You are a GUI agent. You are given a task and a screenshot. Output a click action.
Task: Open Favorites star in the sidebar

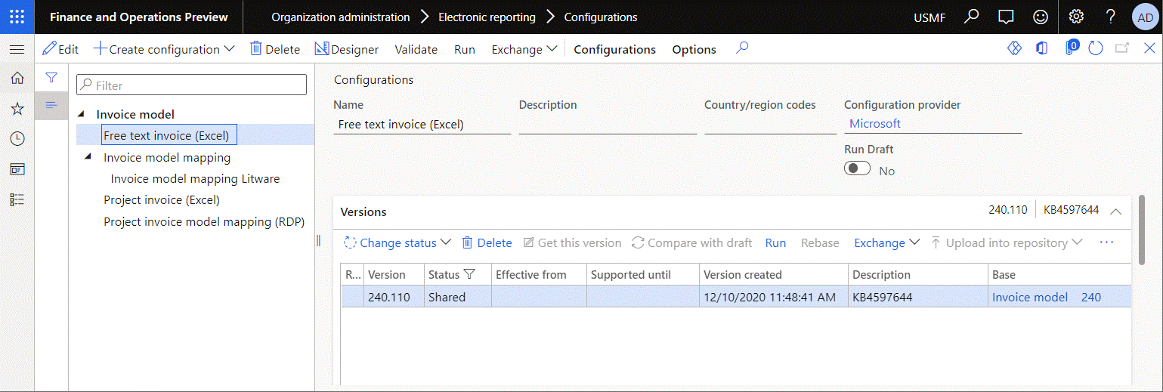17,108
